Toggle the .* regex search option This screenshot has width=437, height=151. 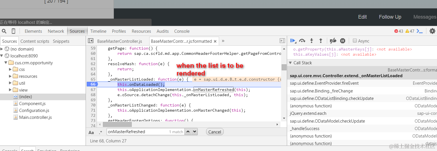(100, 132)
